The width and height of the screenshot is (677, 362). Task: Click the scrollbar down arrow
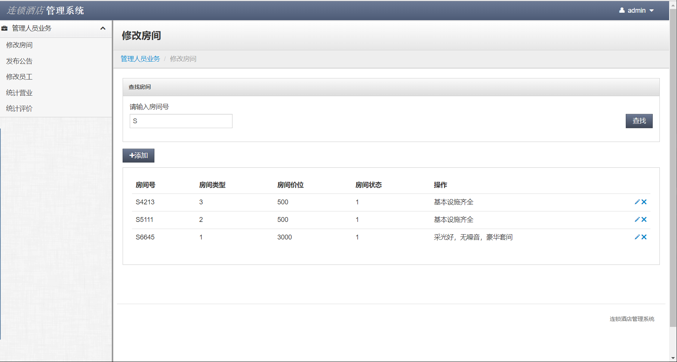coord(673,358)
